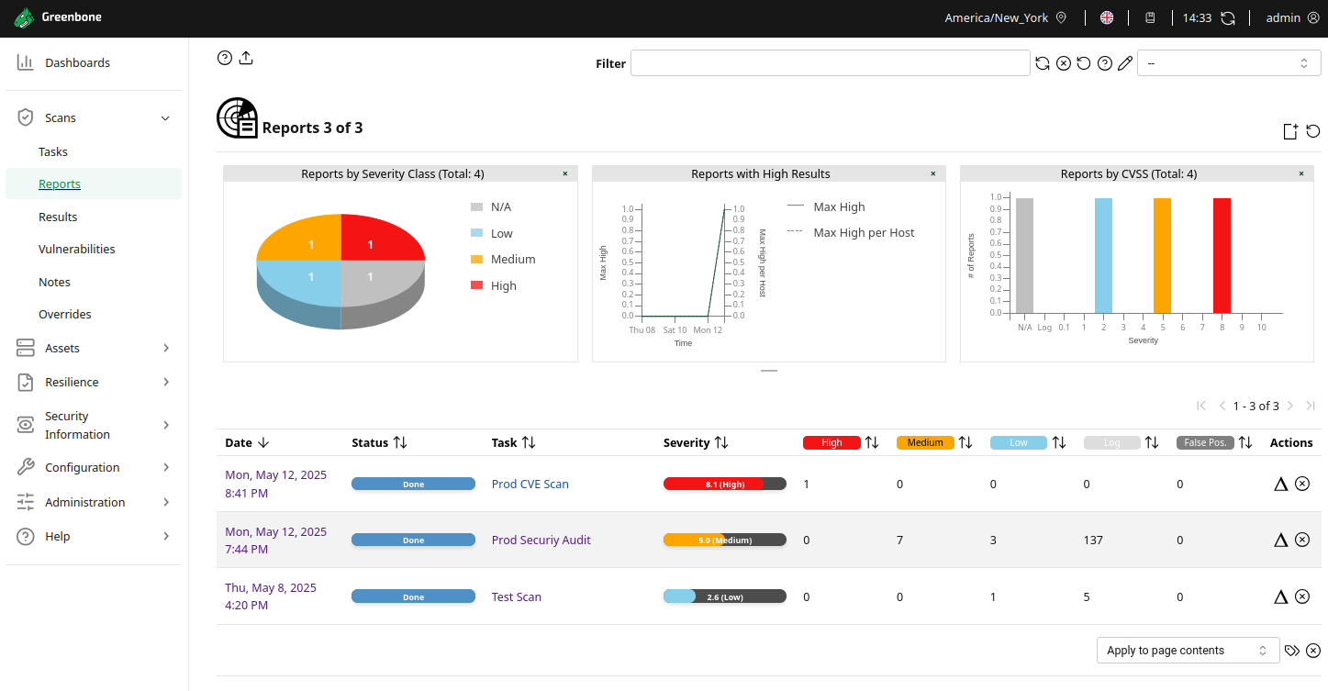The image size is (1328, 691).
Task: Close the Reports by Severity Class chart
Action: click(564, 173)
